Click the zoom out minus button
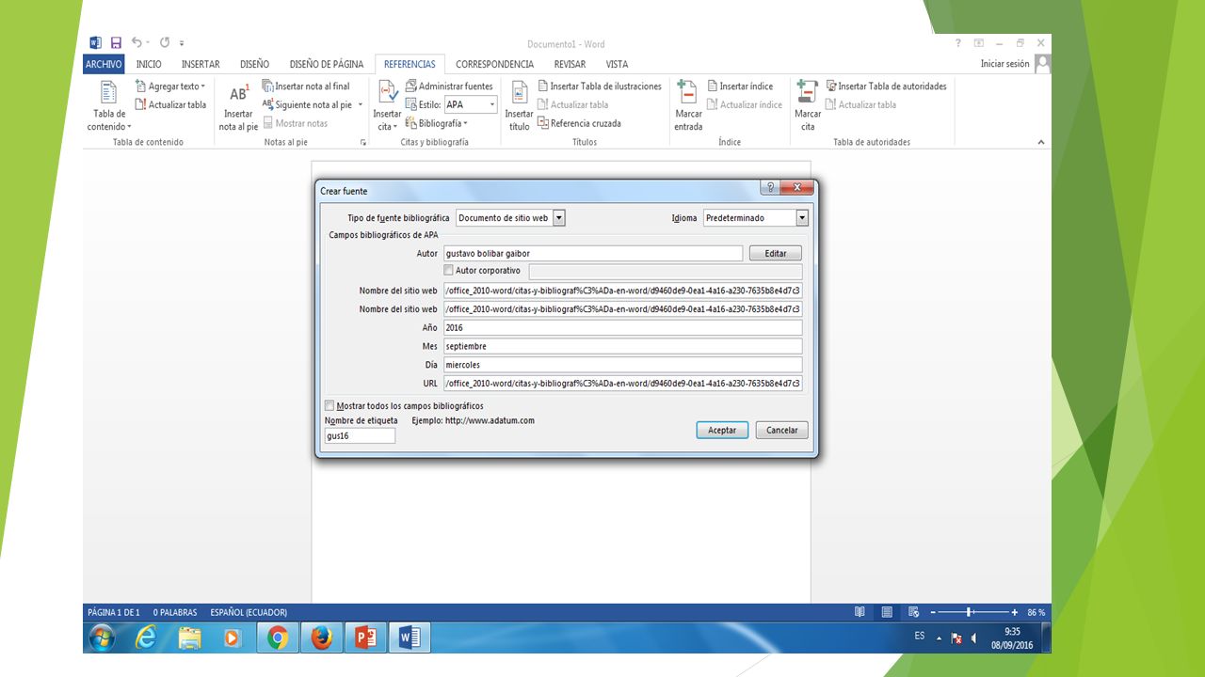The height and width of the screenshot is (677, 1205). tap(935, 612)
